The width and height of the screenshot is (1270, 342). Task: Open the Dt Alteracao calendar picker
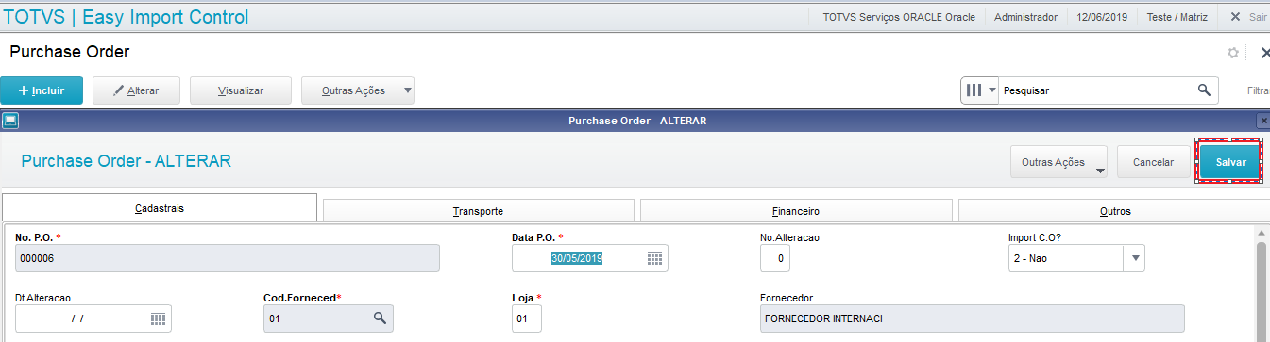[x=158, y=318]
